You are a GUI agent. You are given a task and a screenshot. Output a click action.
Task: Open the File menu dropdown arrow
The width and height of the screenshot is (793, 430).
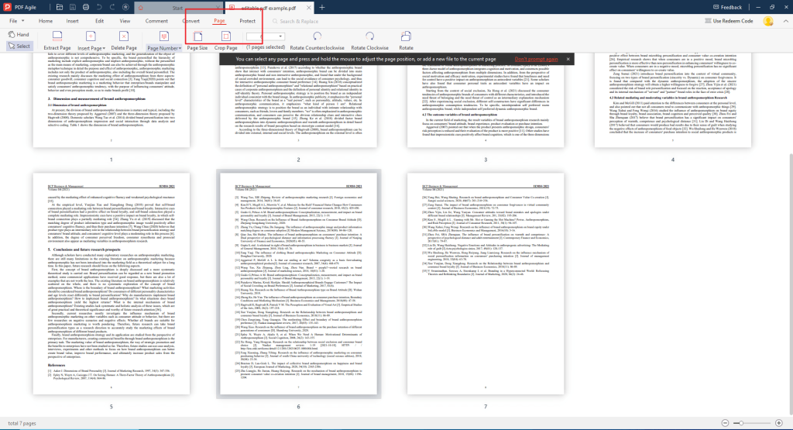[22, 21]
